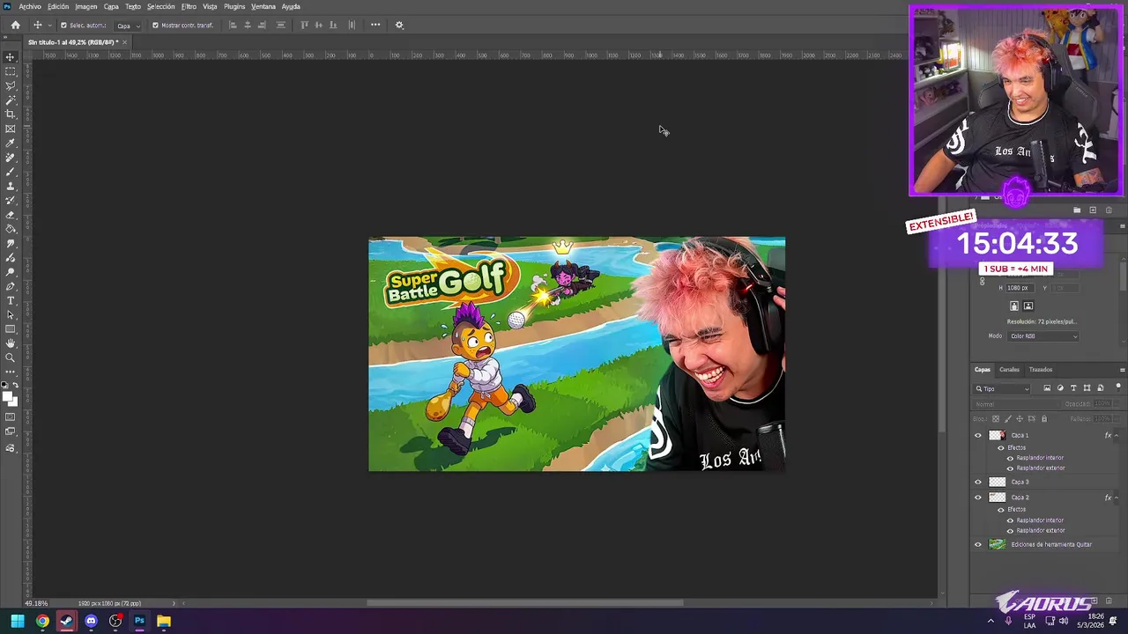Open the Tipo layer filter dropdown
1128x634 pixels.
coord(1002,388)
